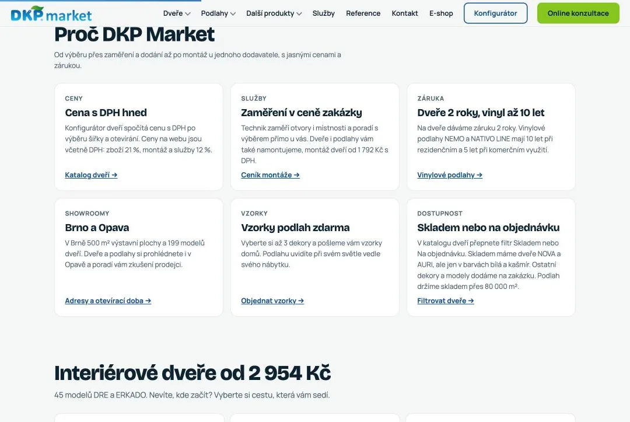Click the text 45 modelů DRE a ERKADO
Image resolution: width=630 pixels, height=422 pixels.
point(100,395)
